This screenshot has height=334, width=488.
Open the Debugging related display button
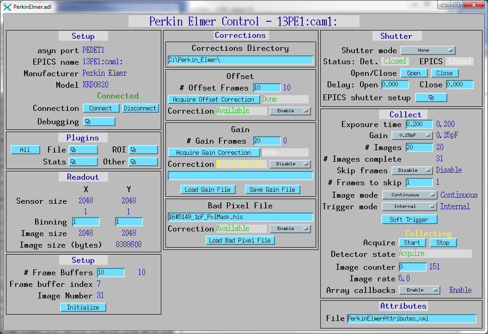pos(99,121)
